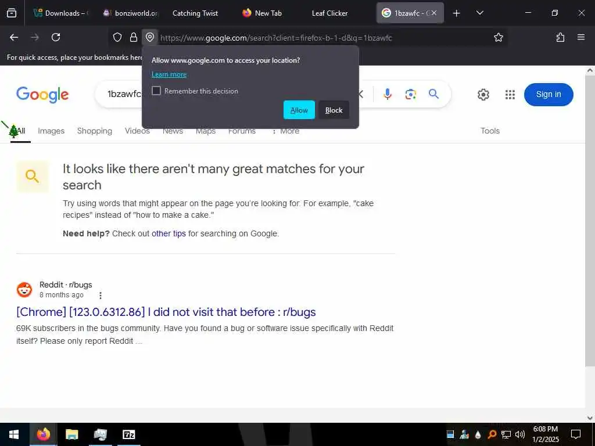
Task: Open the Learn more link
Action: tap(169, 74)
